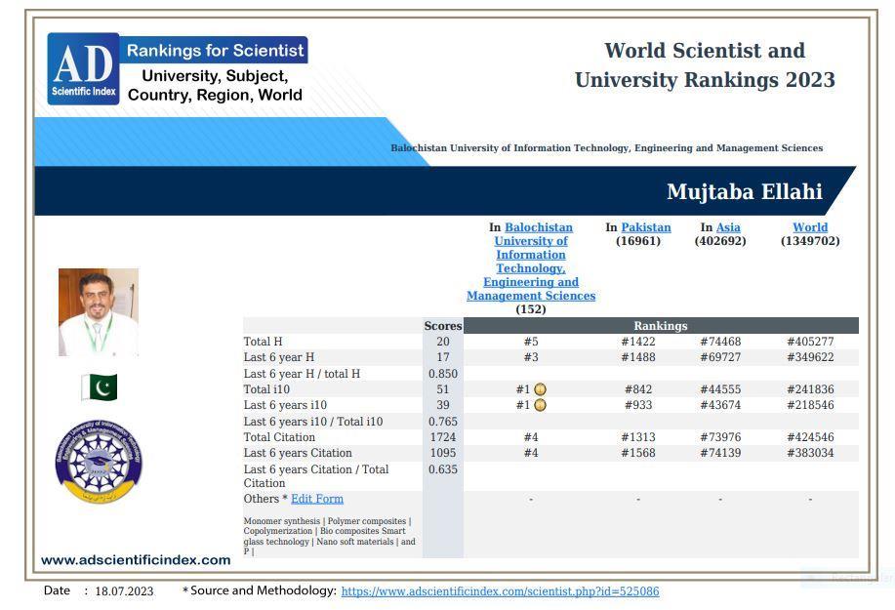Click the ratio value 0.635
895x610 pixels.
(x=443, y=469)
